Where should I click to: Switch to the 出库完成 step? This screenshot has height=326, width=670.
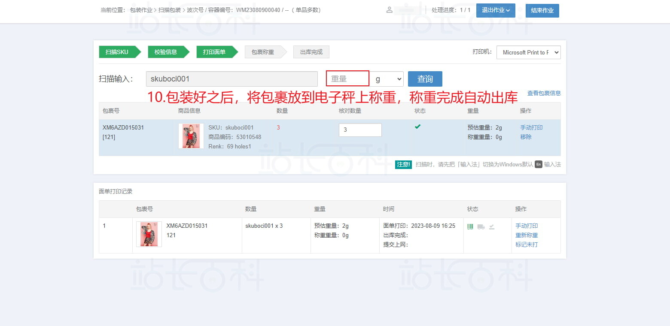[x=311, y=52]
